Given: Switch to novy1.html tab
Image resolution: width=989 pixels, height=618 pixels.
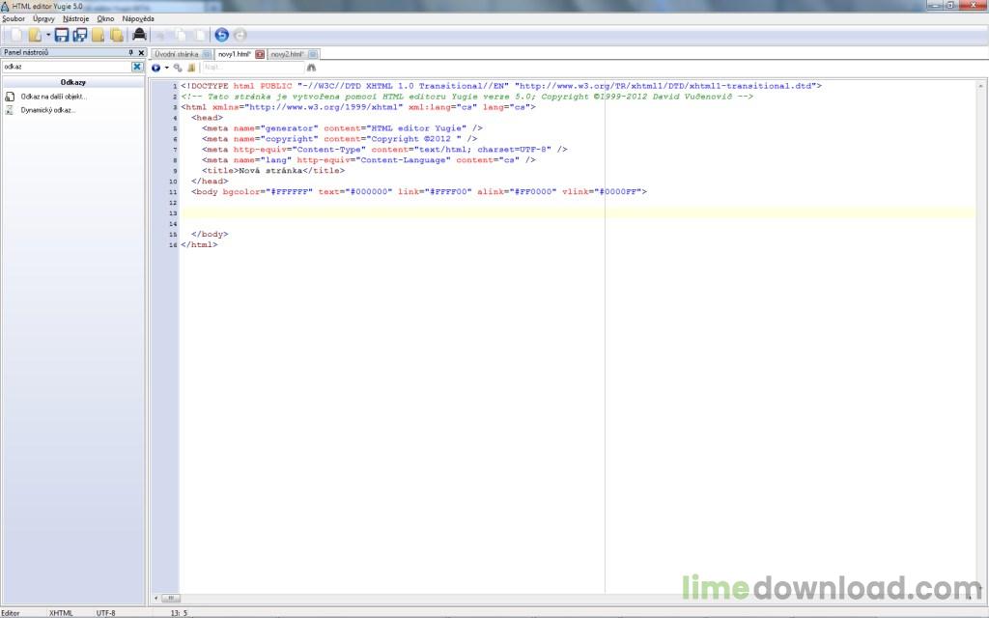Looking at the screenshot, I should pos(235,54).
